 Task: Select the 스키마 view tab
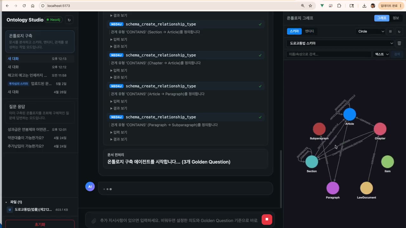(294, 31)
